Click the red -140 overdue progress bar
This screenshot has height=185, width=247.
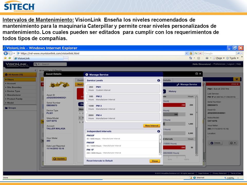tap(174, 105)
